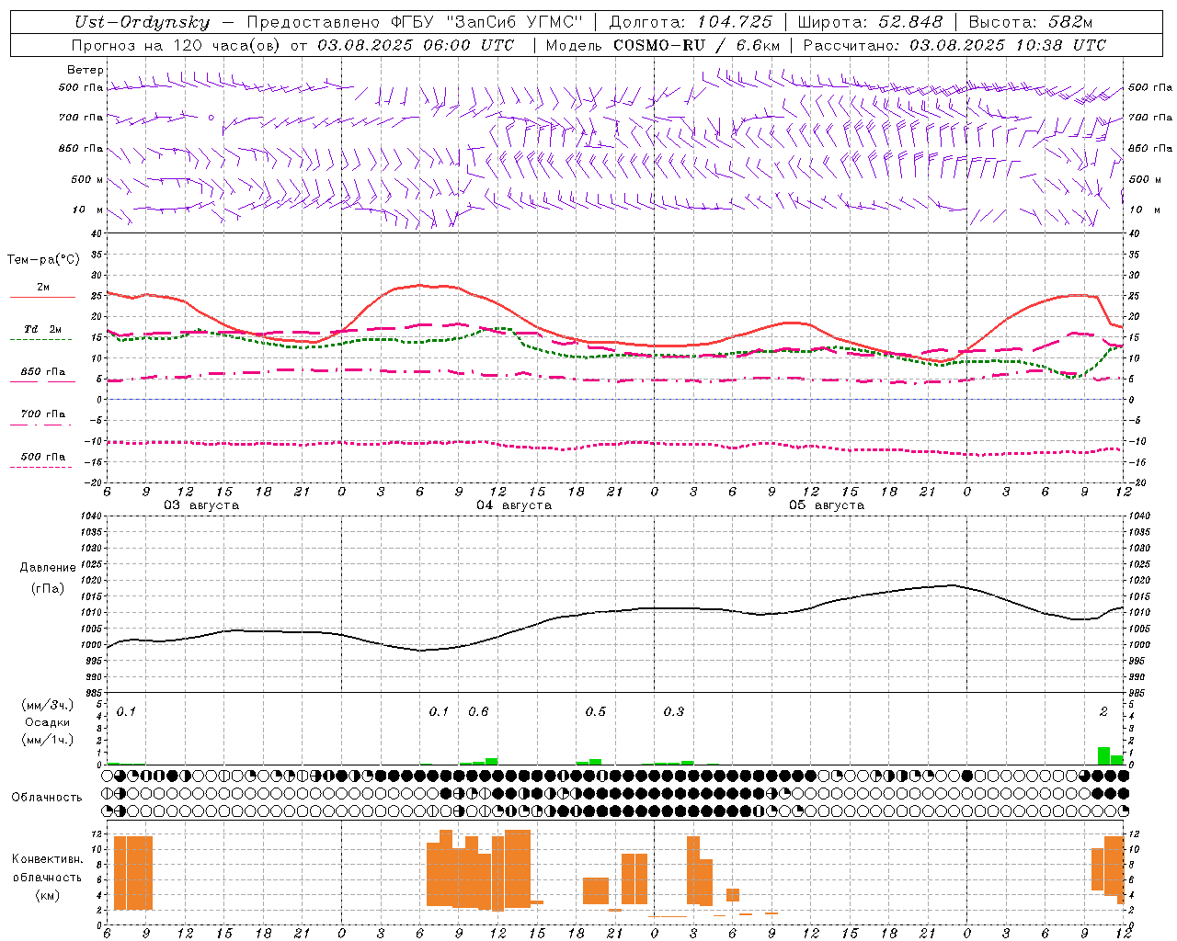Click the Тем-ра(°C) panel label
Image resolution: width=1177 pixels, height=941 pixels.
click(x=43, y=260)
